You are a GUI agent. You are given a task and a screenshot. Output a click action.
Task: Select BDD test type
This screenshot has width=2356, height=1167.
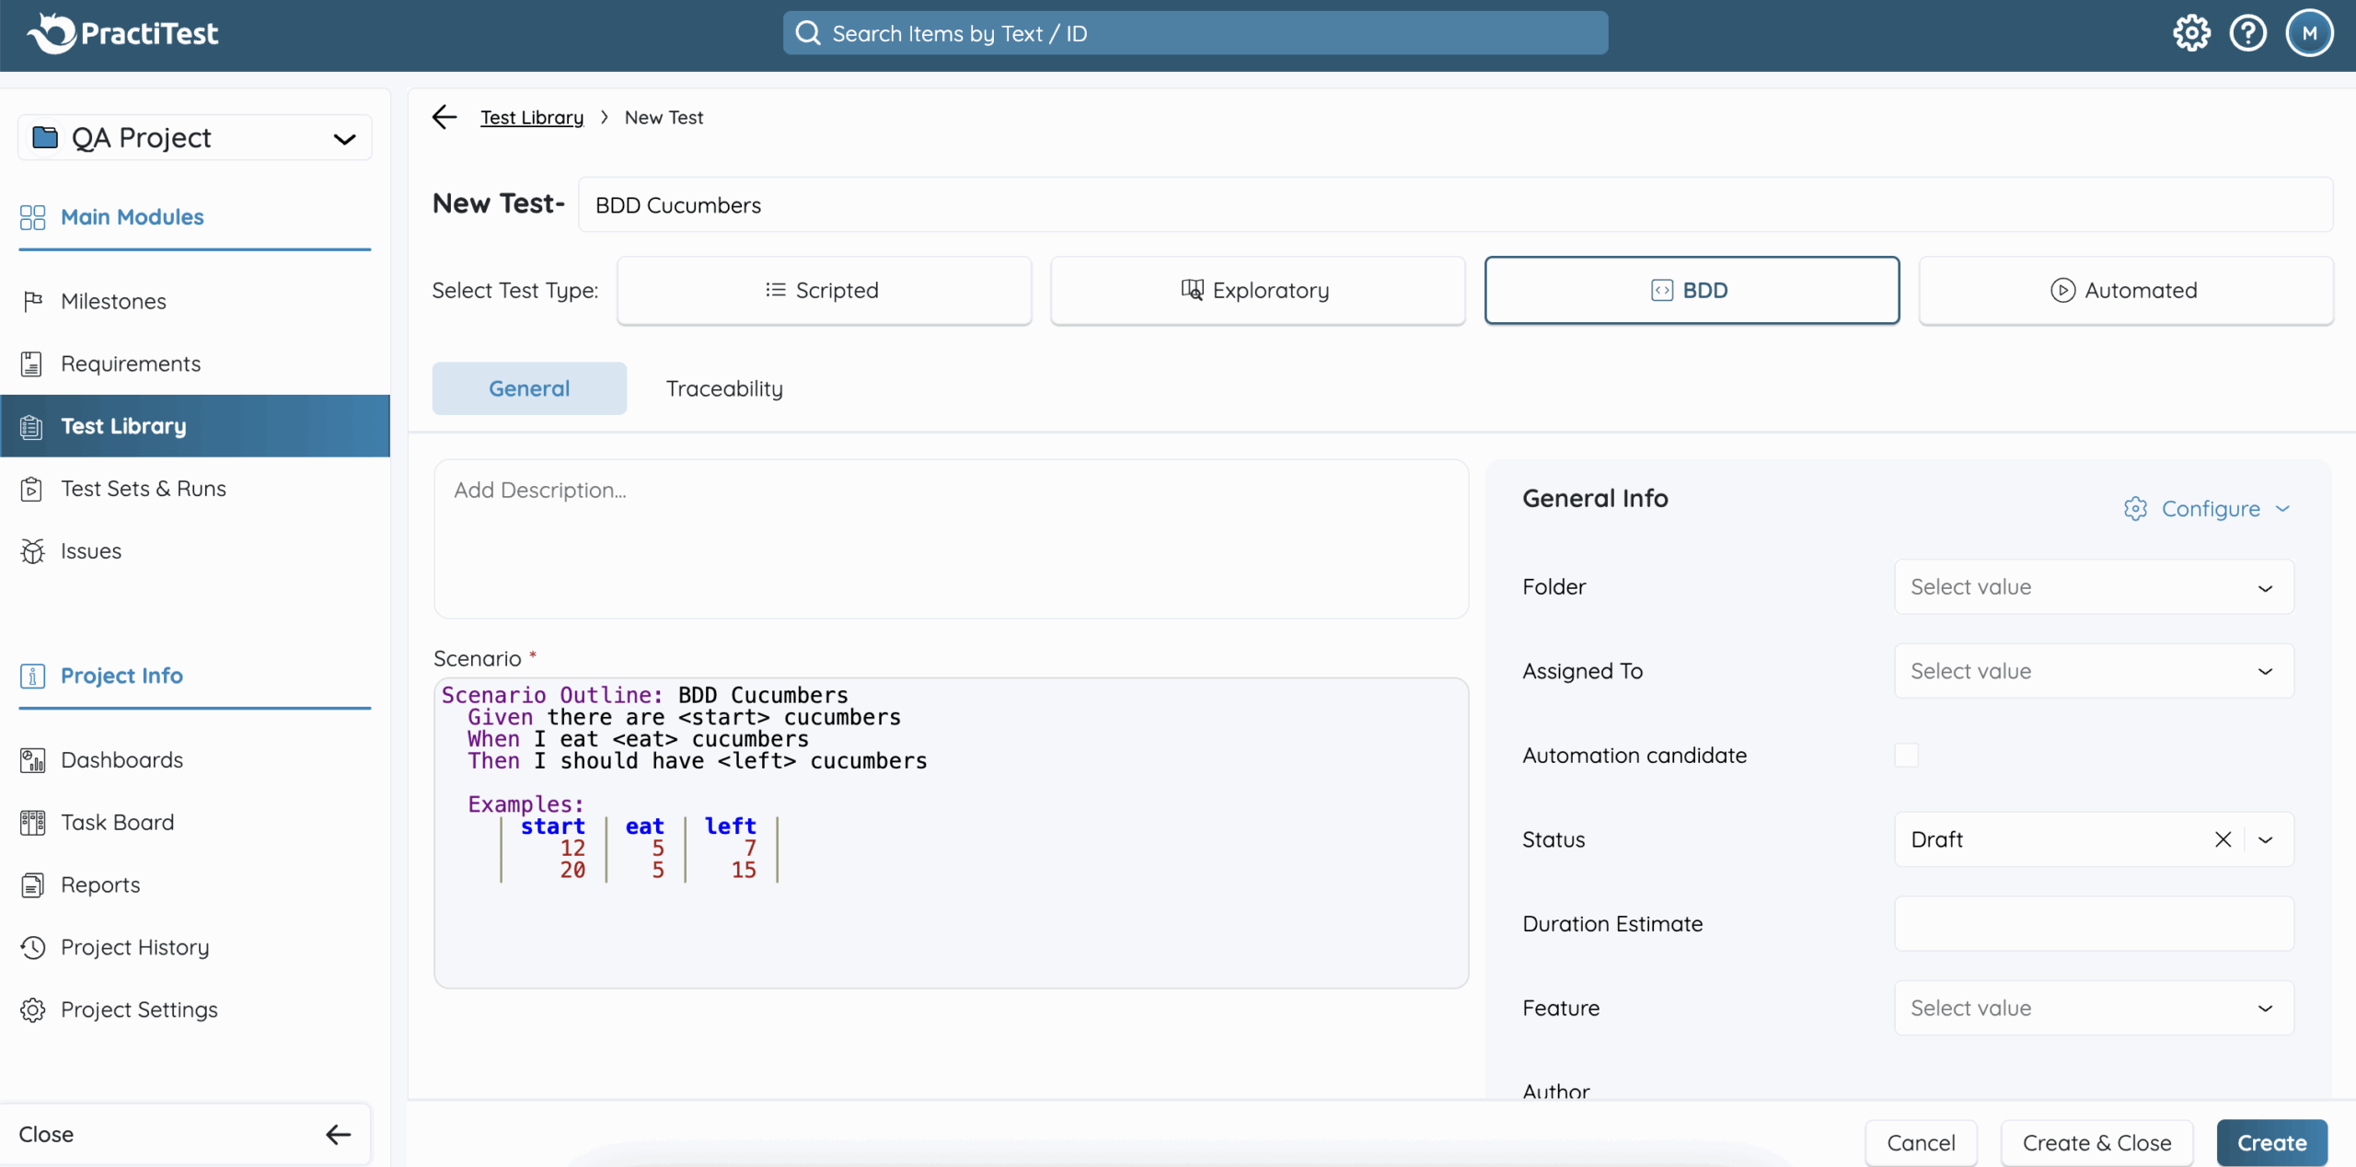1691,290
